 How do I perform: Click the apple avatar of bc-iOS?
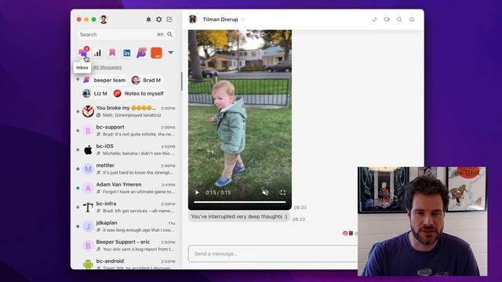click(88, 150)
